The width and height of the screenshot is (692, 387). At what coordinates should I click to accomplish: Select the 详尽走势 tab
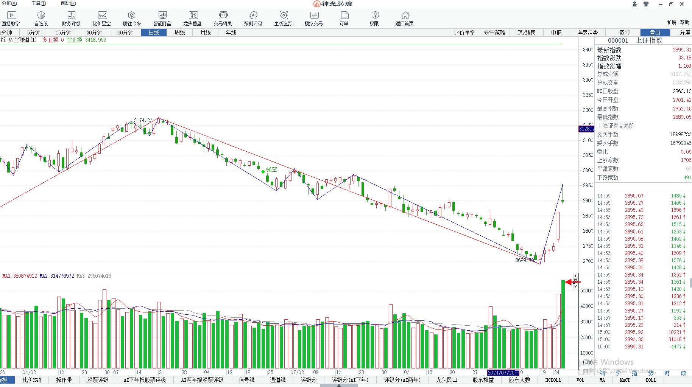(x=587, y=33)
